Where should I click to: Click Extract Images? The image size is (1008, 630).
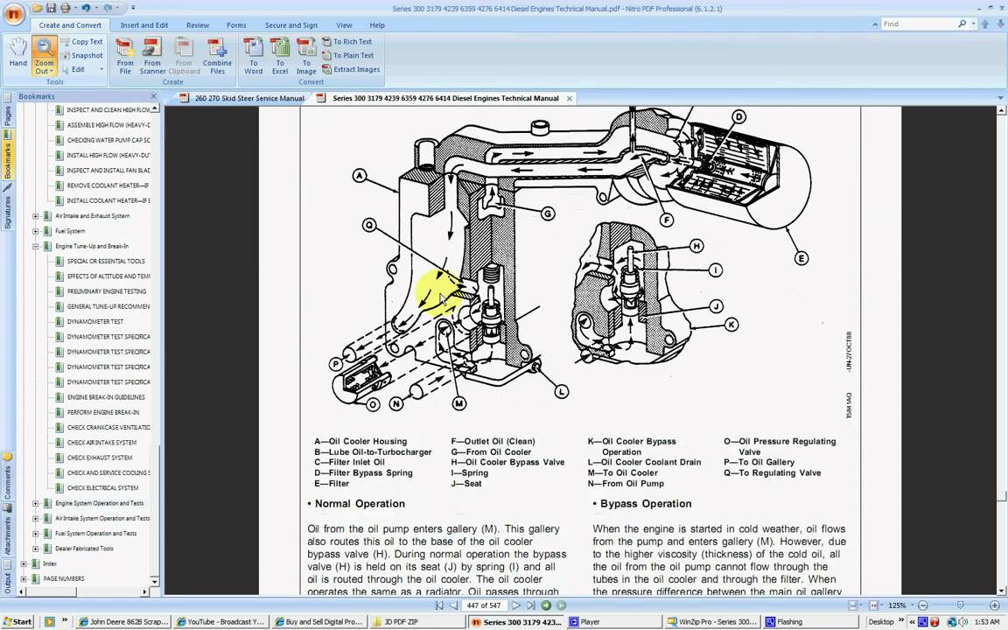coord(351,69)
